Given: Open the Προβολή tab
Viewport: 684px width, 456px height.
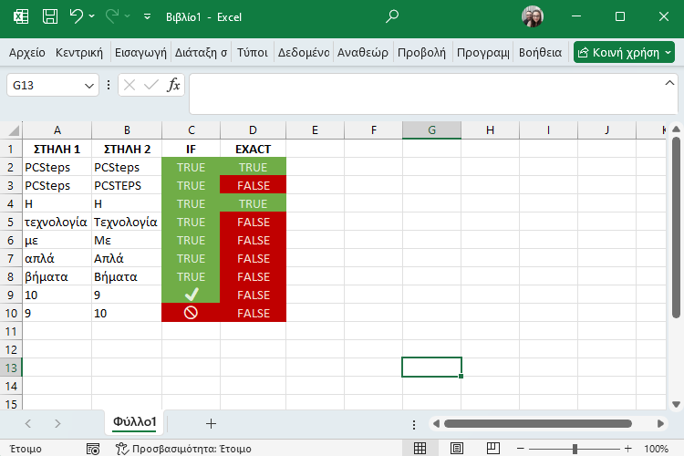Looking at the screenshot, I should pos(422,53).
